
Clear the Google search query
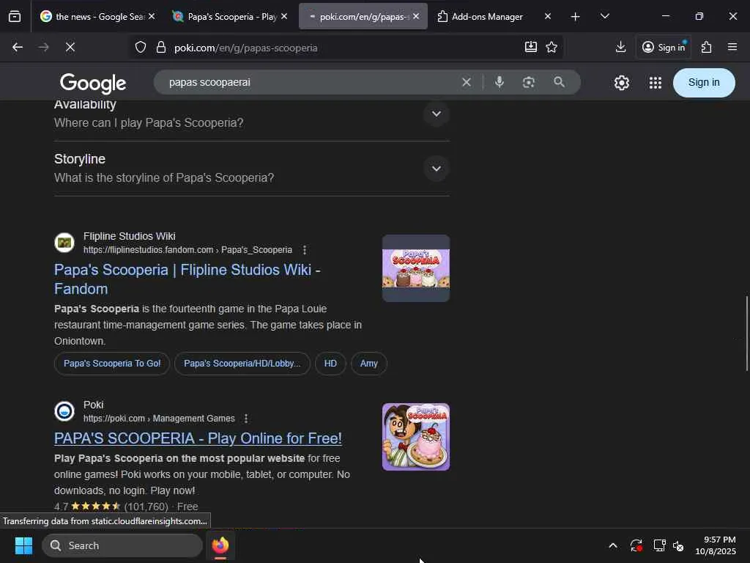point(467,82)
